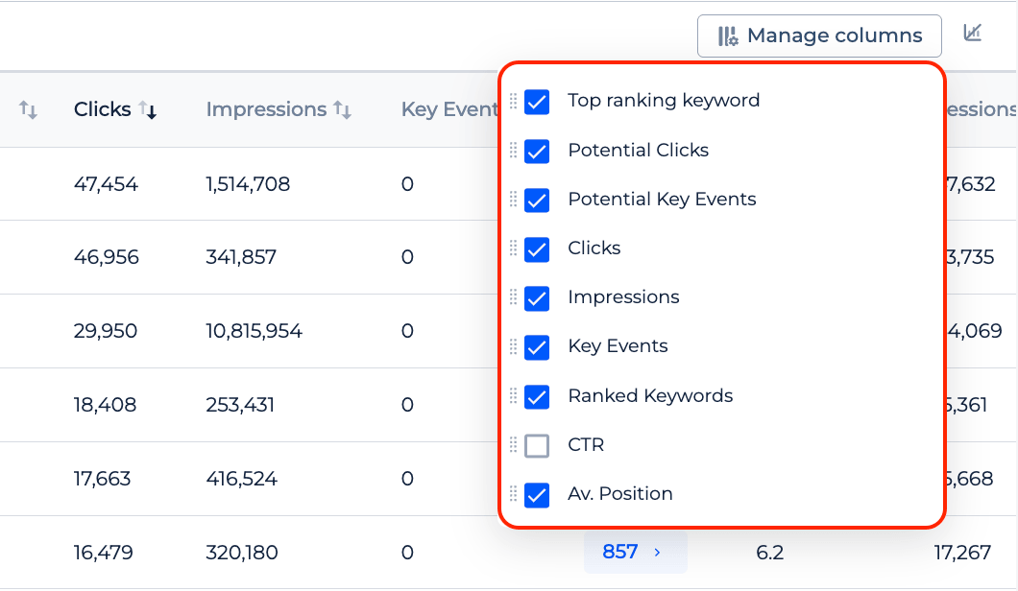The height and width of the screenshot is (591, 1018).
Task: Click the 17,267 value in last row
Action: click(x=963, y=553)
